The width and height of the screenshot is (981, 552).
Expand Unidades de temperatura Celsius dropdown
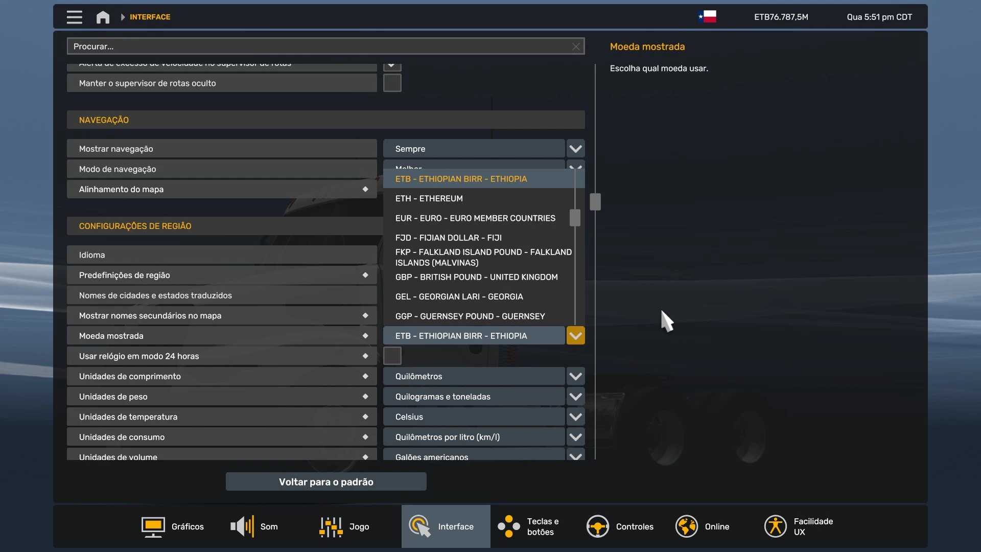(x=575, y=417)
